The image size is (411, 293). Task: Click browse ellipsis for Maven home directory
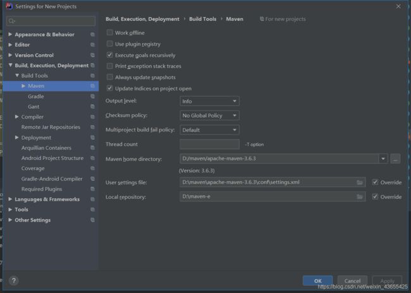click(x=395, y=158)
